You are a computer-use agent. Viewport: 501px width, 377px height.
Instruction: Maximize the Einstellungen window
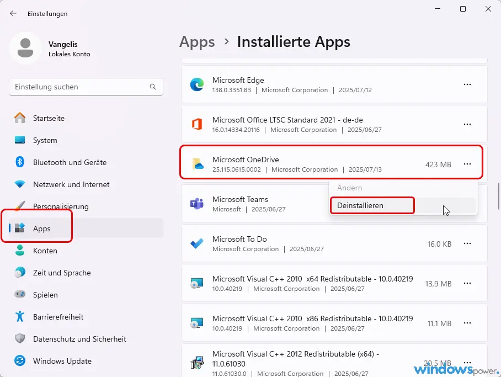point(463,9)
